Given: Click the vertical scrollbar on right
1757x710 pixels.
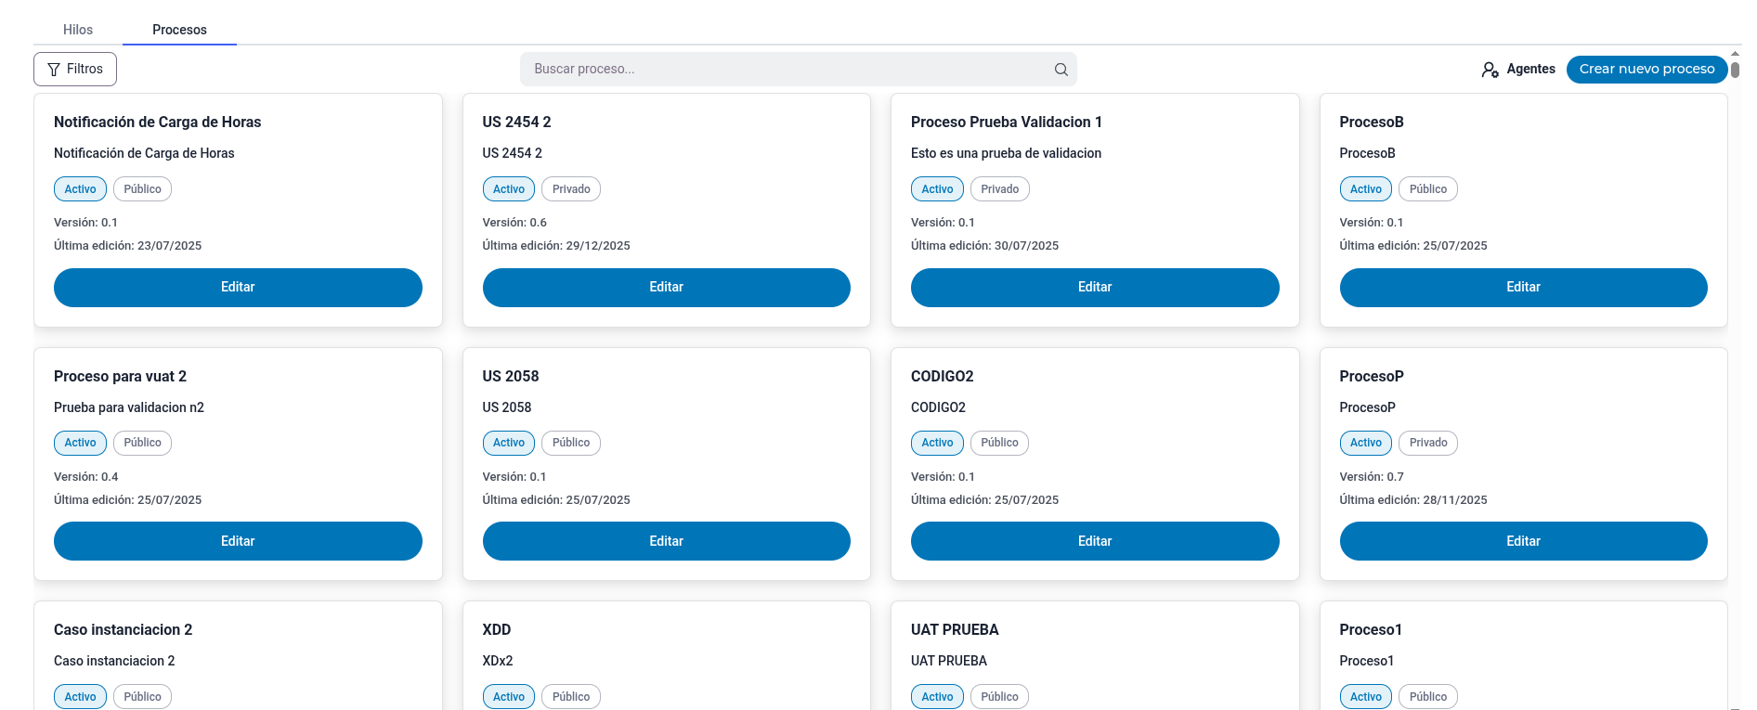Looking at the screenshot, I should (1735, 70).
